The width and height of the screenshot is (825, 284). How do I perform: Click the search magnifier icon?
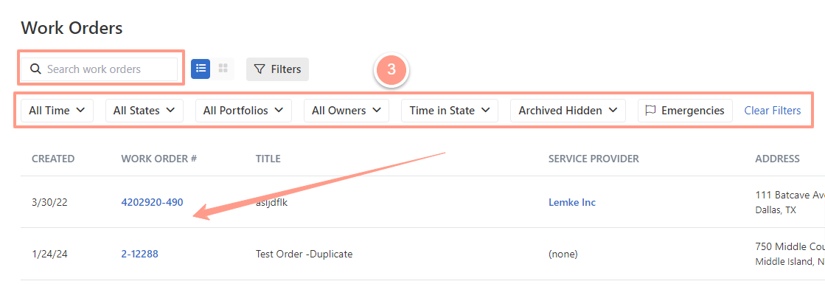coord(35,69)
